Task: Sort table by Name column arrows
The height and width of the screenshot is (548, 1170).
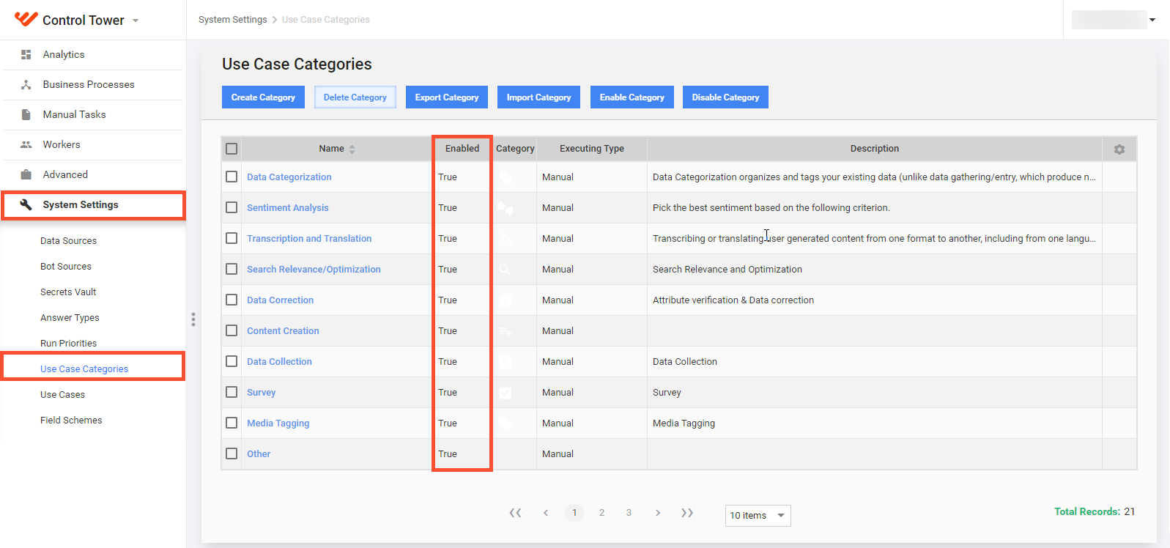Action: click(x=352, y=149)
